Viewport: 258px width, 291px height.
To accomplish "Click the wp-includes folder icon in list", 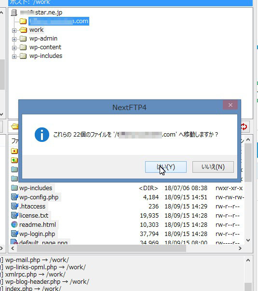I will [x=14, y=188].
